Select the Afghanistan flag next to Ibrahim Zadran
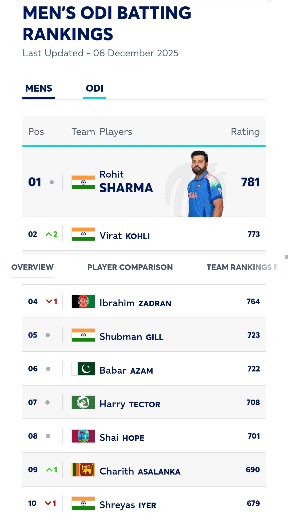Image resolution: width=288 pixels, height=517 pixels. coord(83,302)
